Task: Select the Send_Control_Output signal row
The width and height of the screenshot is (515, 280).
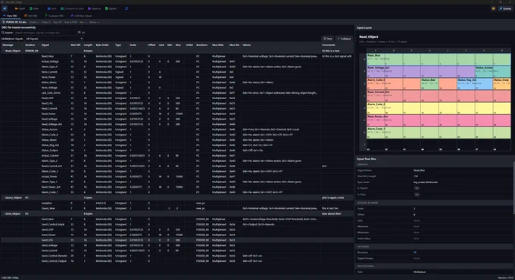Action: click(176, 261)
